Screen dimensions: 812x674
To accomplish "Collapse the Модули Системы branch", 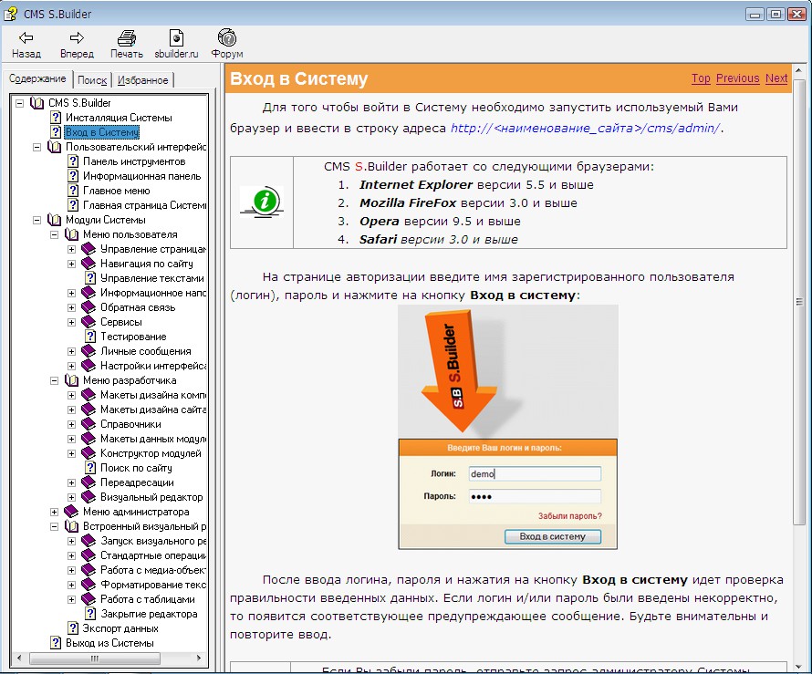I will click(x=36, y=220).
